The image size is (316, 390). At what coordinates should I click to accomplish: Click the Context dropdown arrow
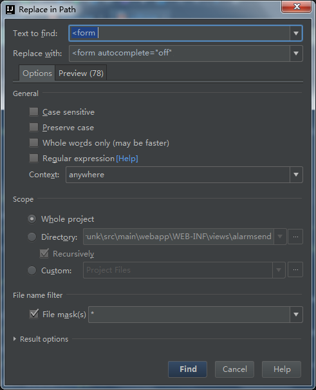click(x=296, y=175)
